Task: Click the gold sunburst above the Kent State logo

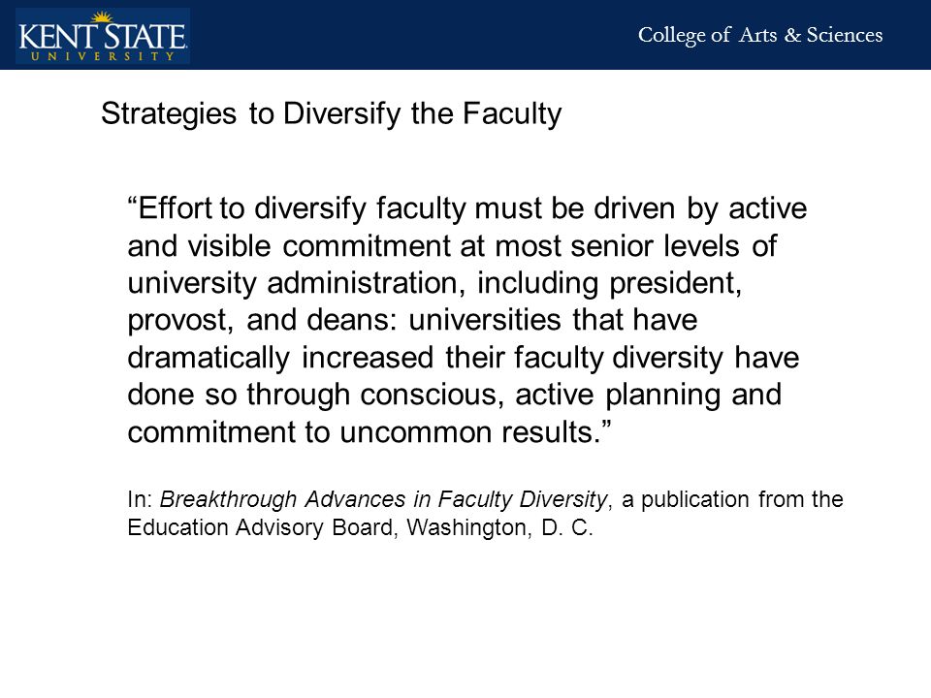Action: (x=102, y=17)
